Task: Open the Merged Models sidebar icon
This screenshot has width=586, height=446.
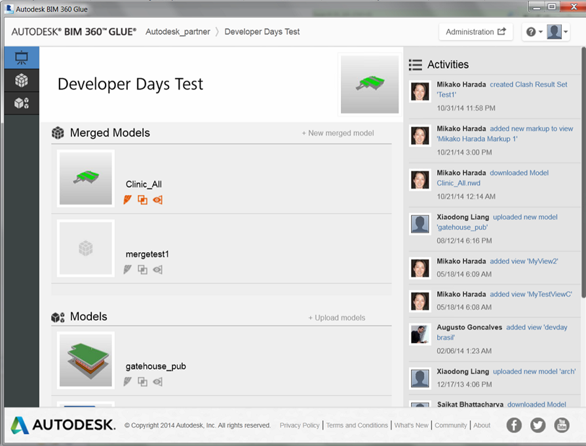Action: pyautogui.click(x=21, y=102)
